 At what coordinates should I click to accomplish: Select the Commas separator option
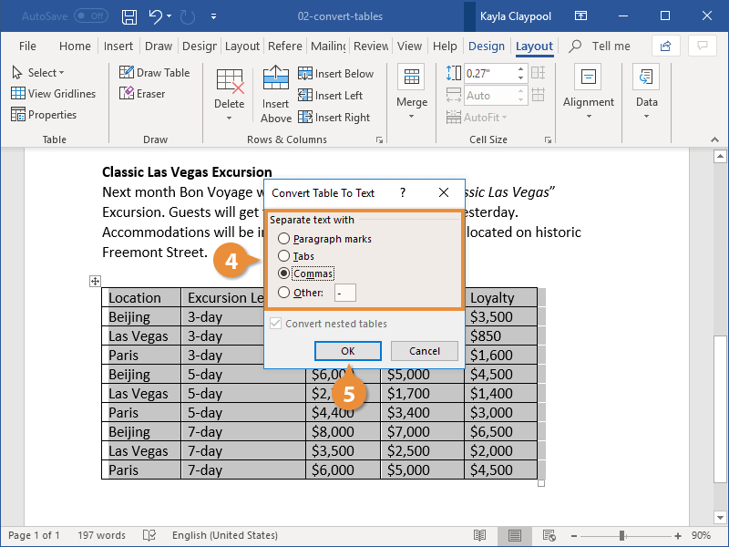coord(283,273)
